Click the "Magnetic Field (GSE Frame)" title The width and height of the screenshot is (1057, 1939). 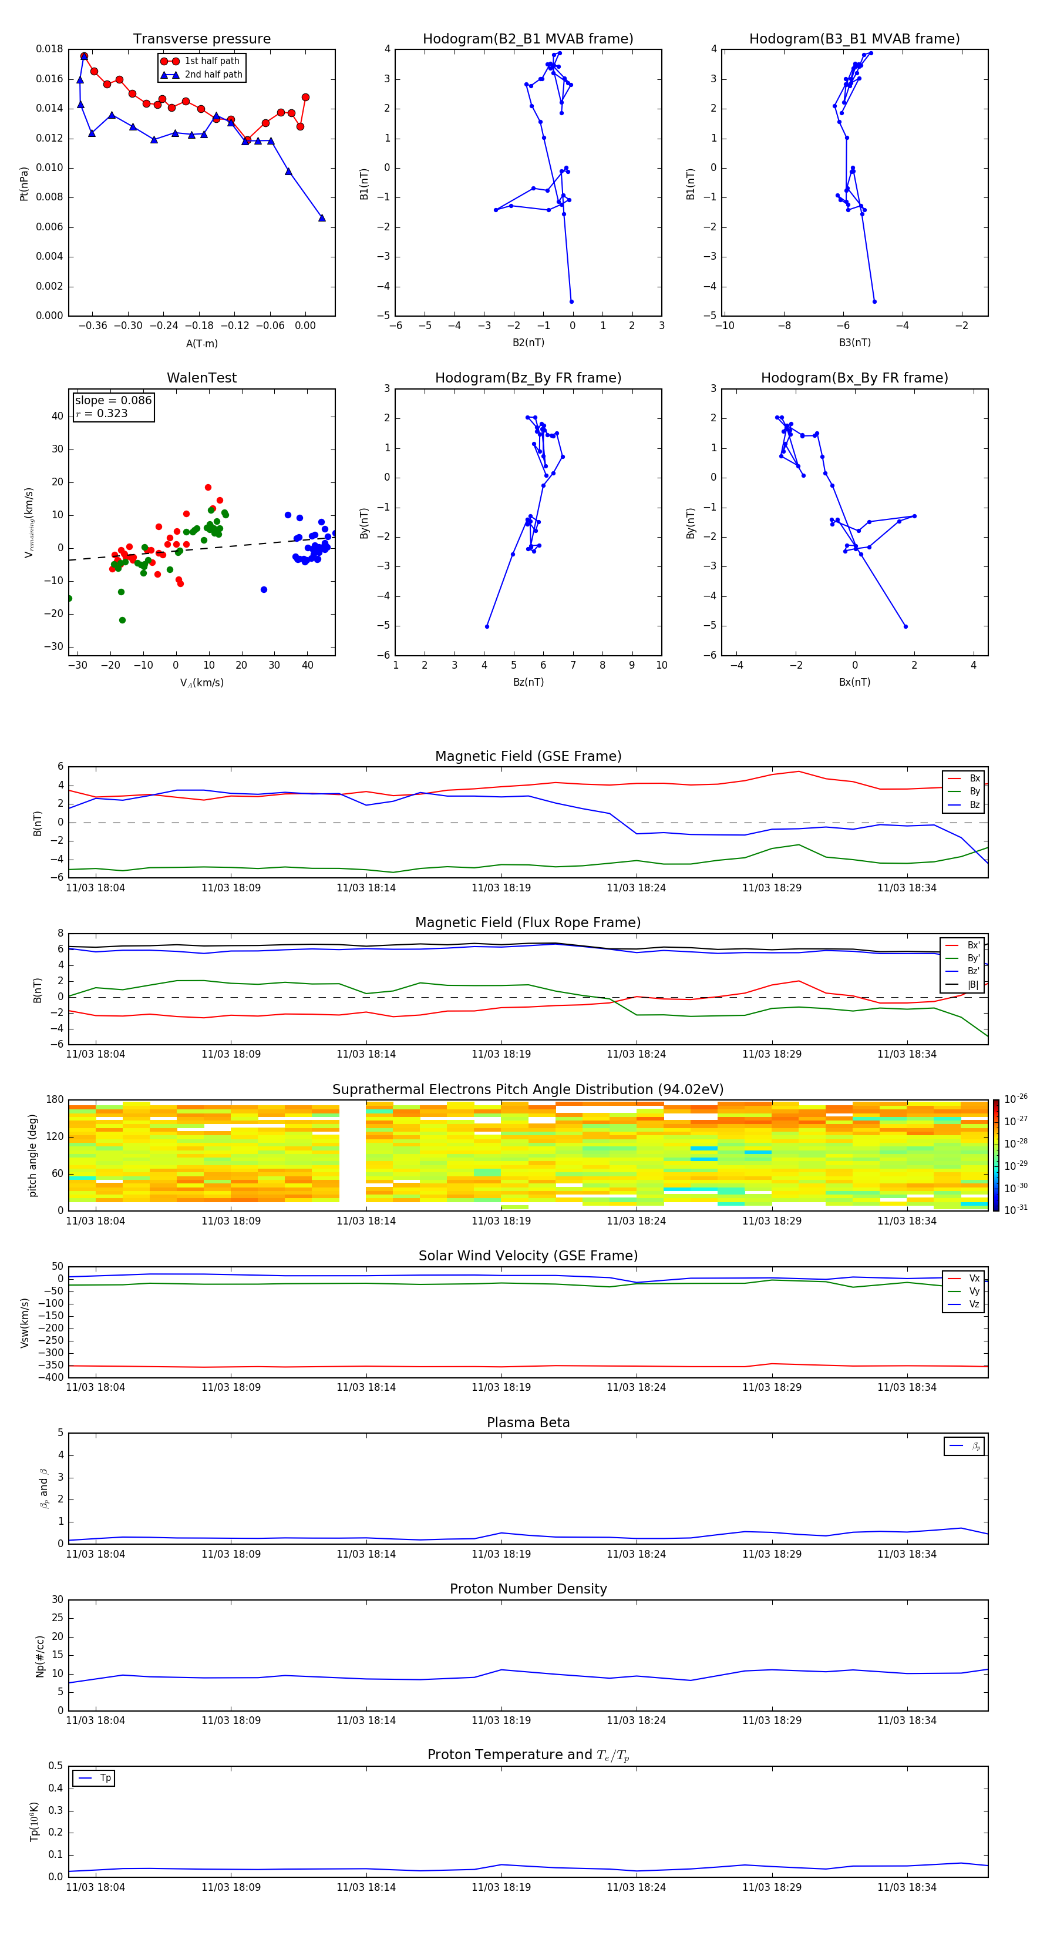[x=528, y=756]
